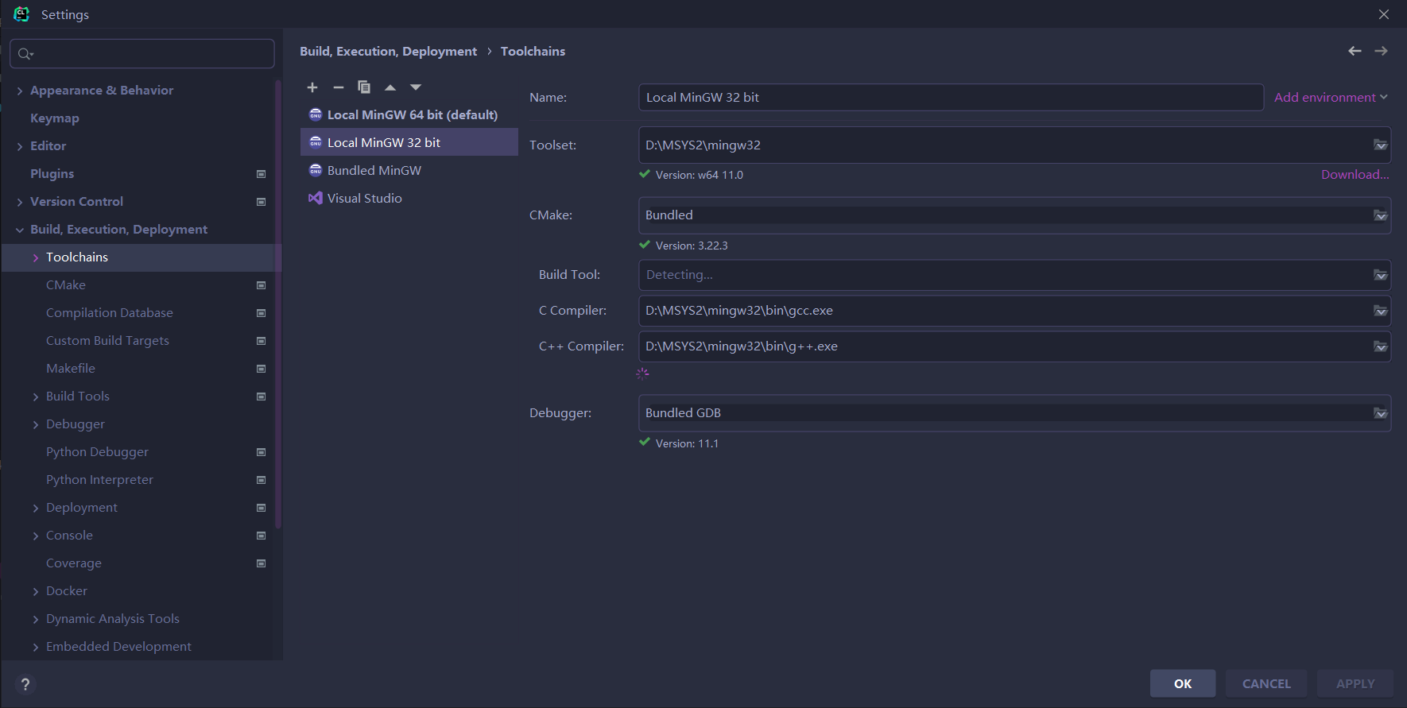This screenshot has width=1407, height=708.
Task: Open CMake settings page
Action: (x=66, y=285)
